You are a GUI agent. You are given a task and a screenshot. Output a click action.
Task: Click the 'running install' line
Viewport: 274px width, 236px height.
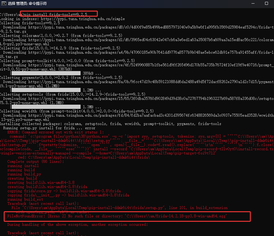[23, 166]
